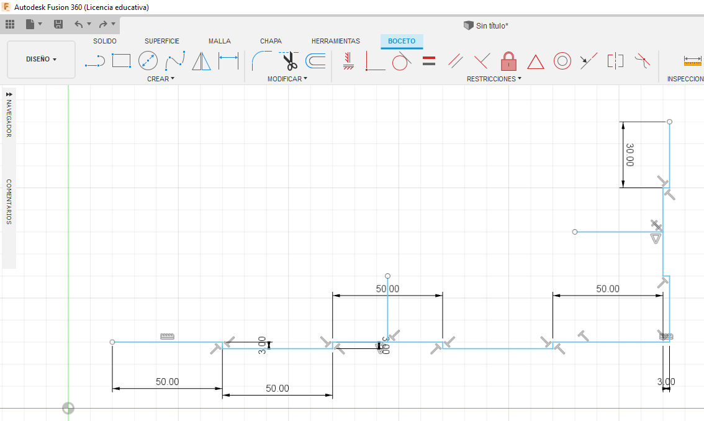Apply the Concentric constraint
The width and height of the screenshot is (704, 421).
coord(562,61)
